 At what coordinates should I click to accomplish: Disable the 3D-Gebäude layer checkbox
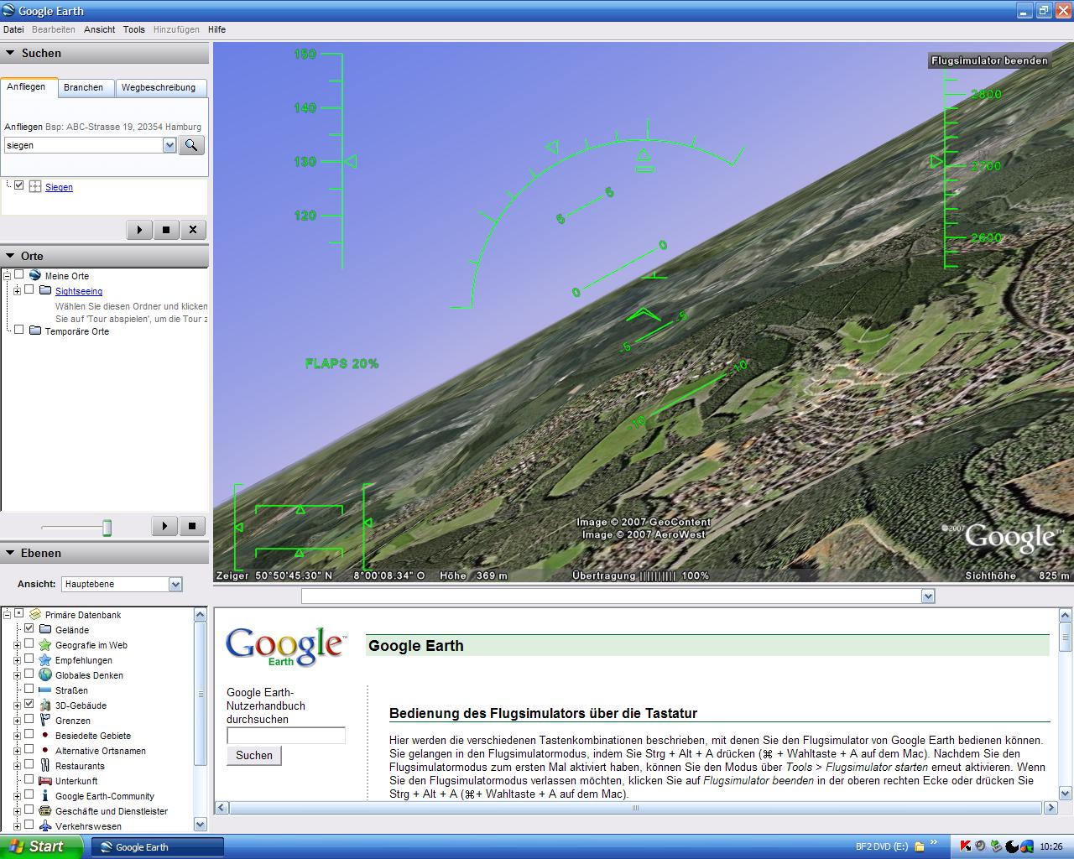[29, 704]
